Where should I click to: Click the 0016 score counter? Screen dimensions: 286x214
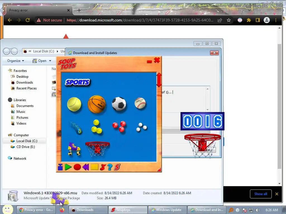202,121
